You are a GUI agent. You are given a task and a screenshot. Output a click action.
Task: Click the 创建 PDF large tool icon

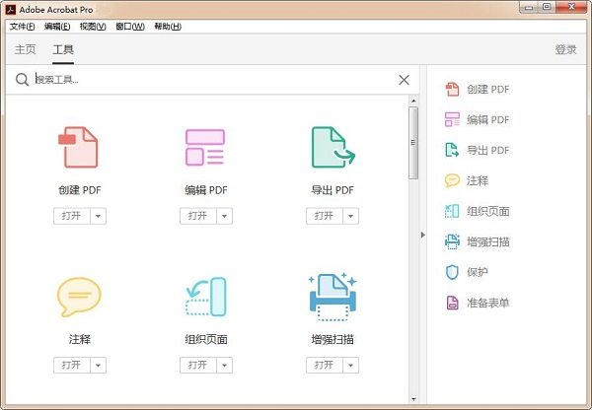point(79,147)
